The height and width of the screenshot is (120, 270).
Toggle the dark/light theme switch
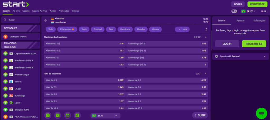[x=234, y=11]
